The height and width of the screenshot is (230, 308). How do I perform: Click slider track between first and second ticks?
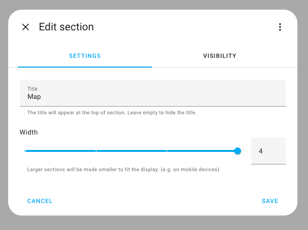click(x=61, y=151)
